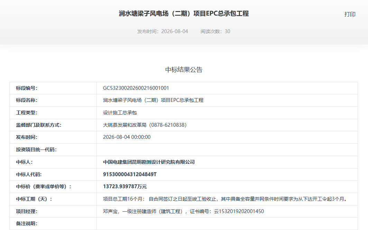The height and width of the screenshot is (230, 368).
Task: Click the 中标人代码 label
Action: [29, 174]
